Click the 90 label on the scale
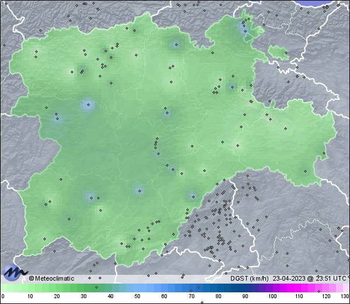Viewport: 350px width, 304px height. (x=245, y=296)
